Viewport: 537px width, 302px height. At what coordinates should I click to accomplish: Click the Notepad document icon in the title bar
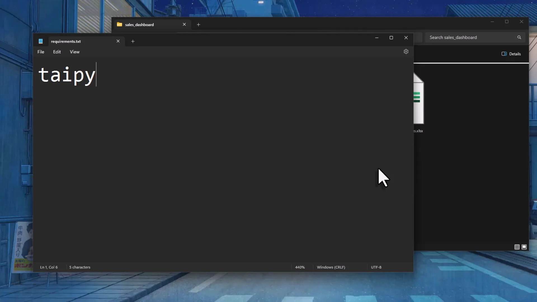pyautogui.click(x=41, y=41)
